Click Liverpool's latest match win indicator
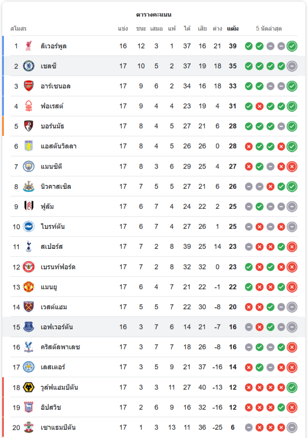 point(292,46)
